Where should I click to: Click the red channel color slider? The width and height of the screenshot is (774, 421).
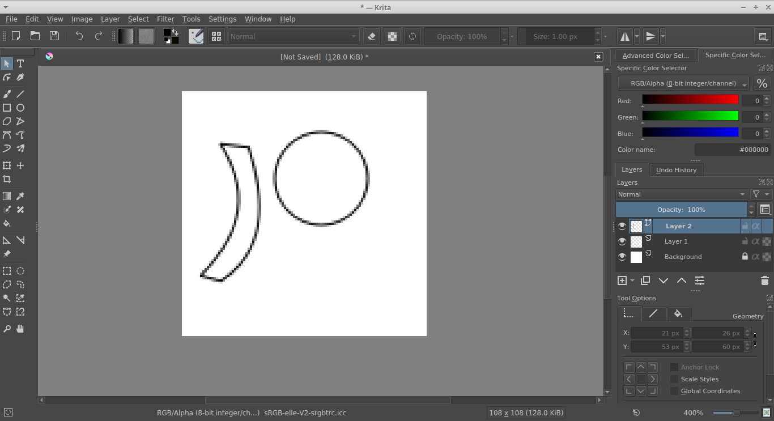(690, 100)
